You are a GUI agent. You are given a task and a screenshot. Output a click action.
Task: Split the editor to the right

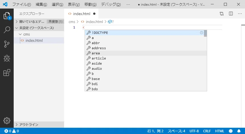231,14
